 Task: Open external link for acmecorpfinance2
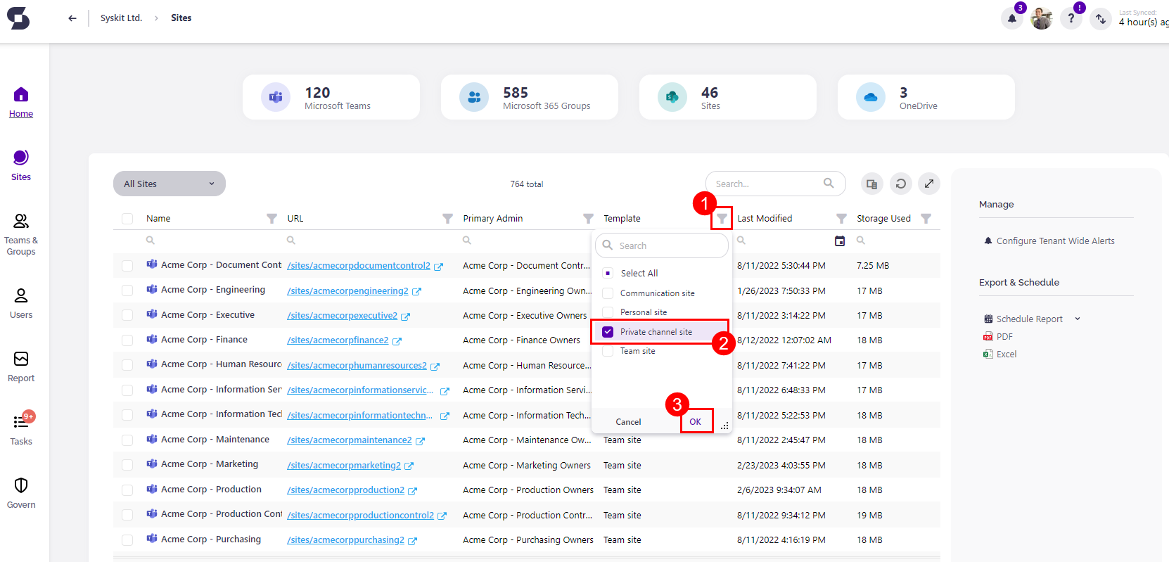[397, 341]
